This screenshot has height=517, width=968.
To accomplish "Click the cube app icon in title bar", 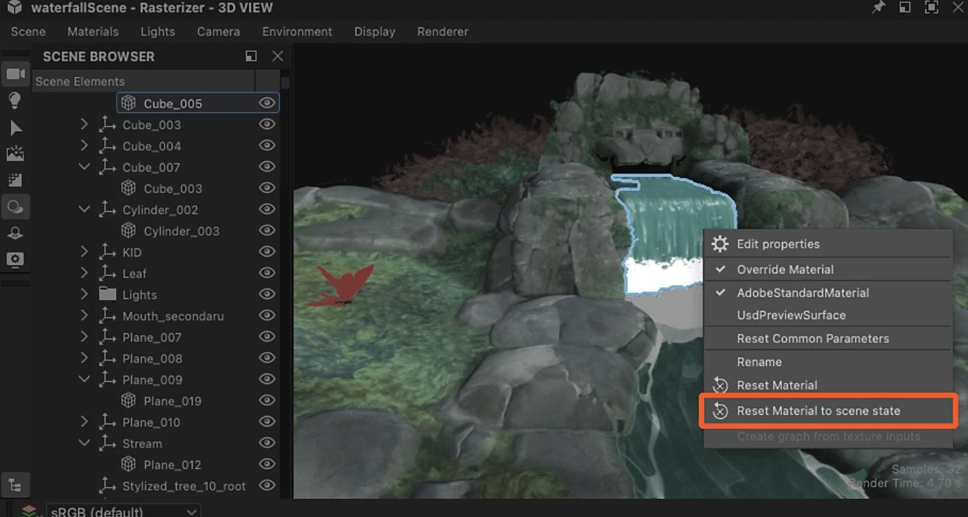I will tap(14, 8).
